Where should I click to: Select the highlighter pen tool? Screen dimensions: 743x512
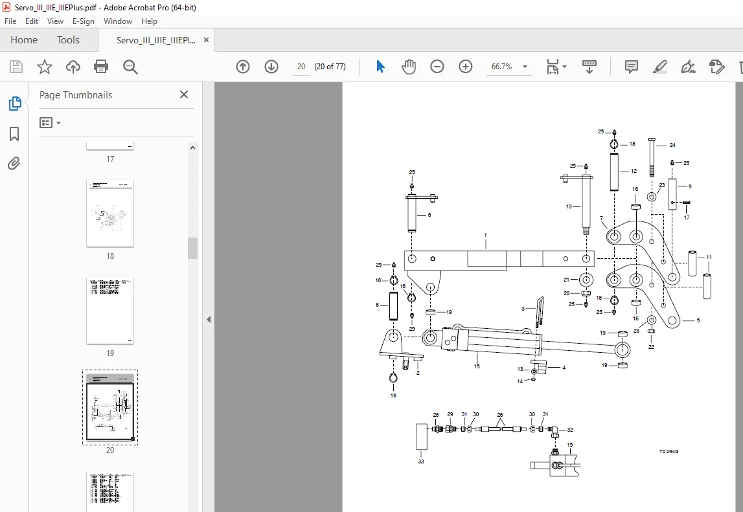click(x=659, y=67)
